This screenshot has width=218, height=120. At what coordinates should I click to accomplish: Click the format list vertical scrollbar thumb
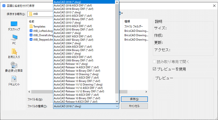point(117,49)
